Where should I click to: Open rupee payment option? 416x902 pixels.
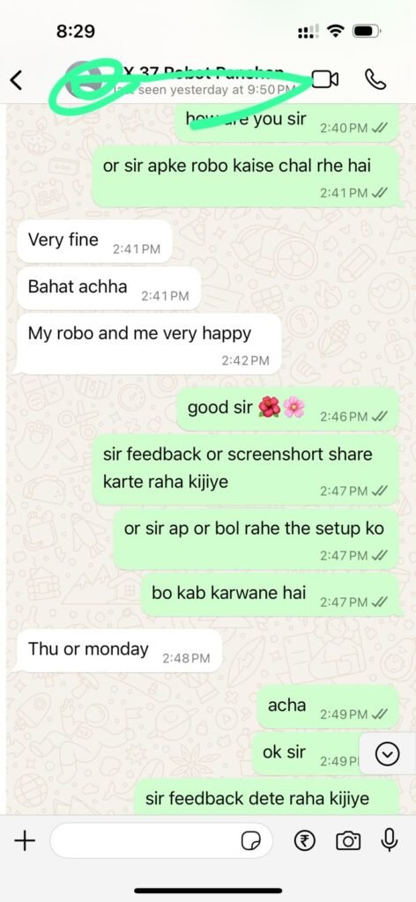pyautogui.click(x=305, y=841)
